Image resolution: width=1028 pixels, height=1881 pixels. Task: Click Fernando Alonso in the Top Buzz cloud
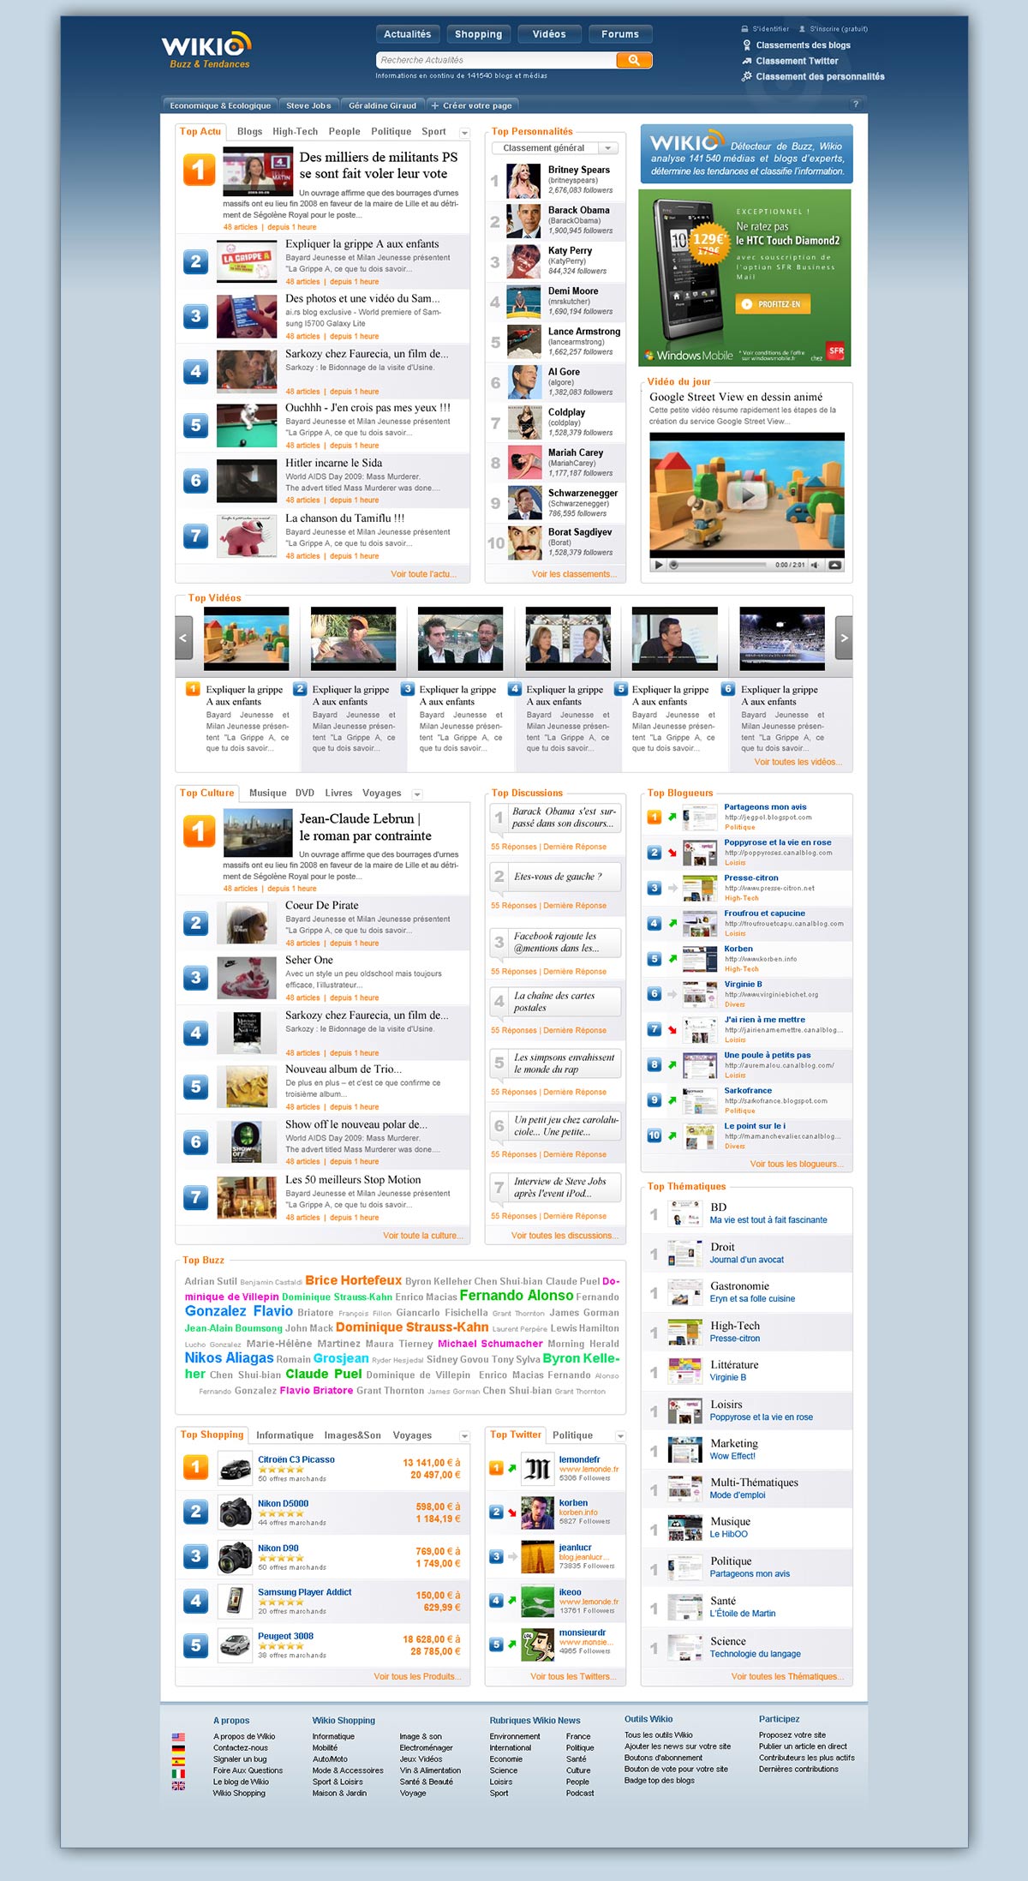[517, 1296]
